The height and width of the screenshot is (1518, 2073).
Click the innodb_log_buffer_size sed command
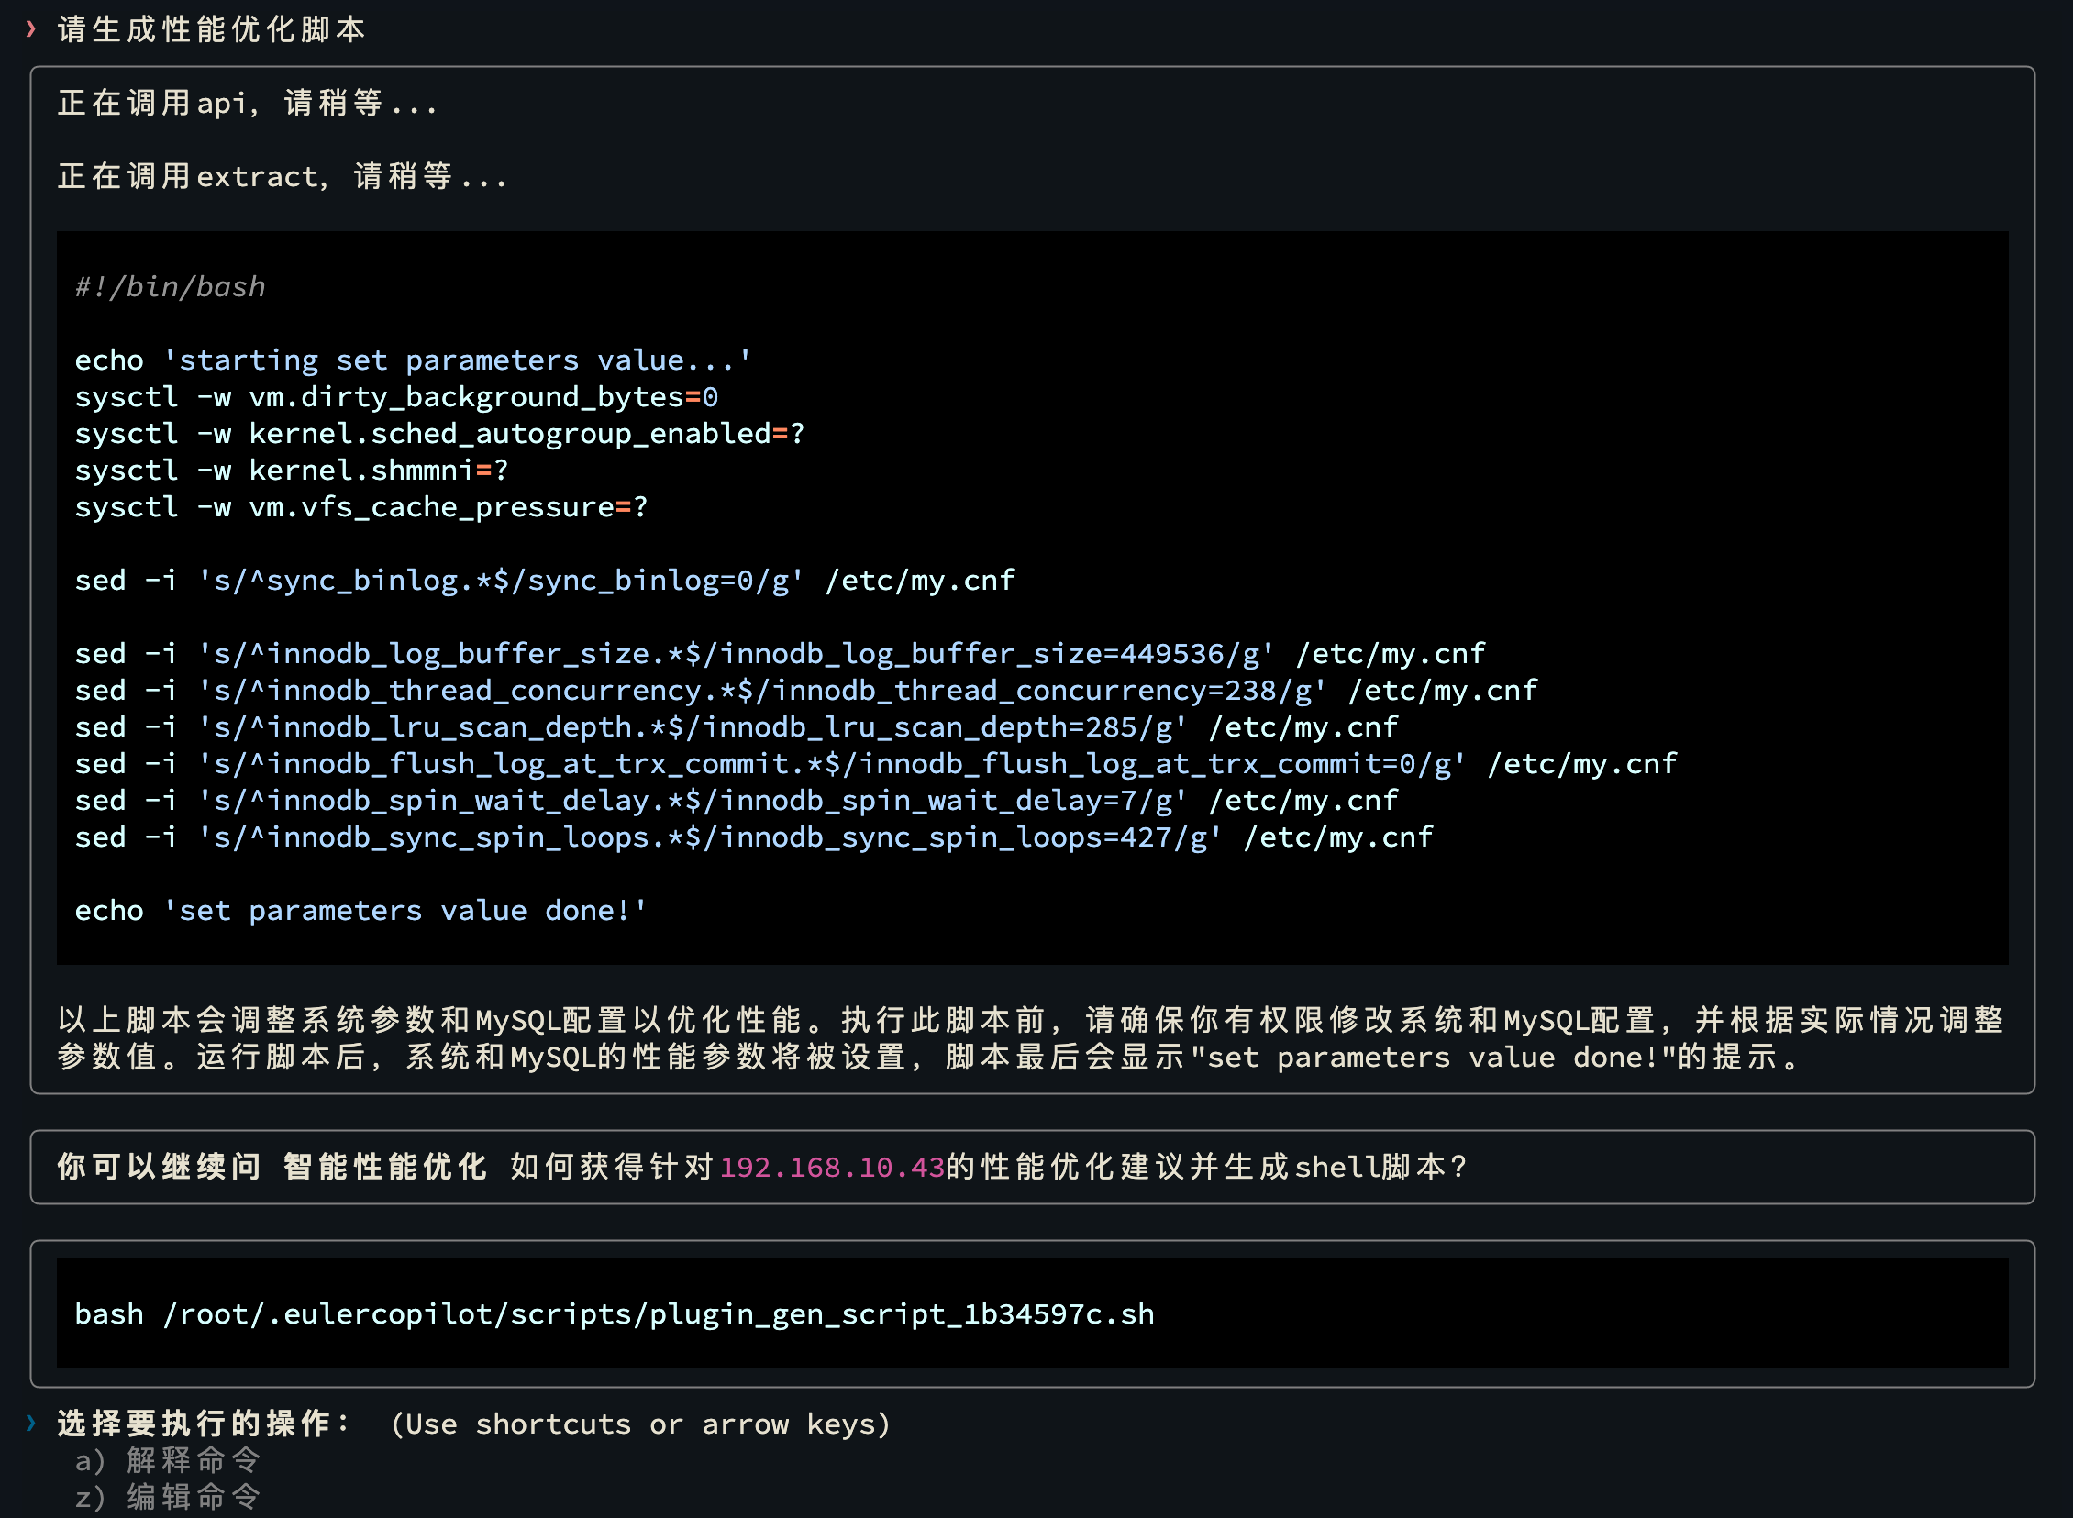780,654
